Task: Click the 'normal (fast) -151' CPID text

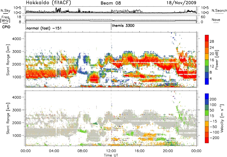Action: 44,28
